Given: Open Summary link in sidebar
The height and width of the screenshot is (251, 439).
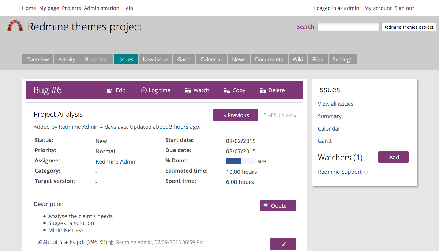Looking at the screenshot, I should [330, 116].
